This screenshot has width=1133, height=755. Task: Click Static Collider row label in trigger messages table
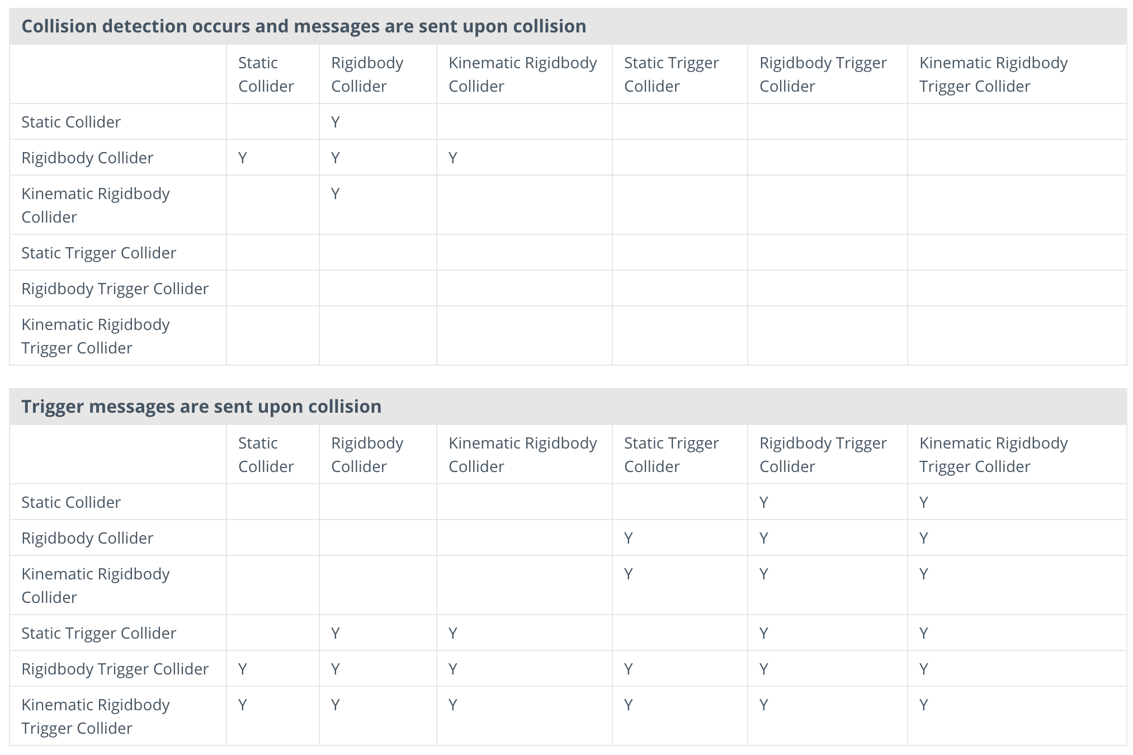click(x=71, y=502)
